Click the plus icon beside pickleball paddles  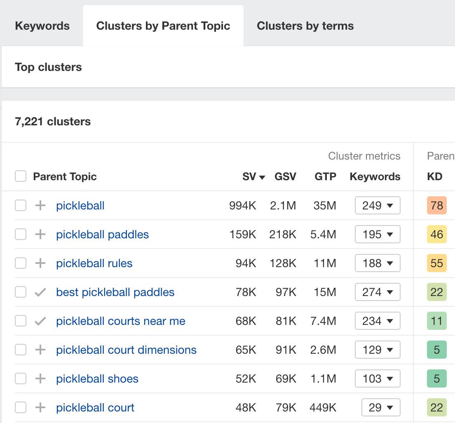coord(40,234)
